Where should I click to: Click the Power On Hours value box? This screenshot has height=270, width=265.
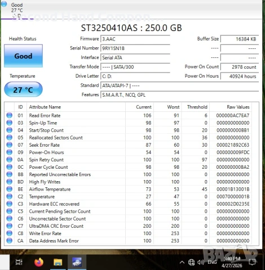click(x=240, y=76)
